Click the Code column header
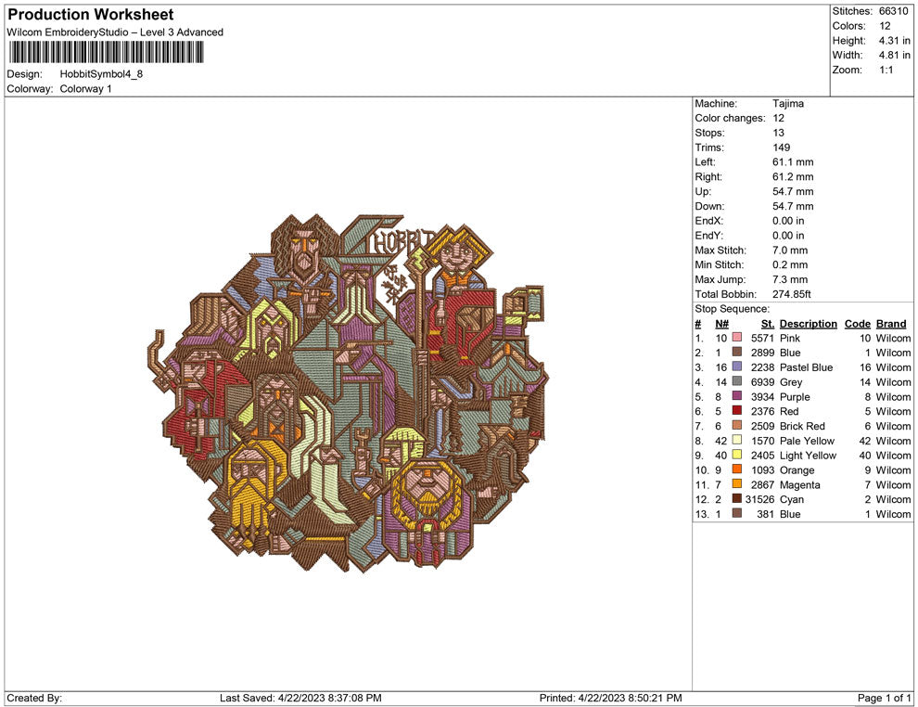 (857, 323)
